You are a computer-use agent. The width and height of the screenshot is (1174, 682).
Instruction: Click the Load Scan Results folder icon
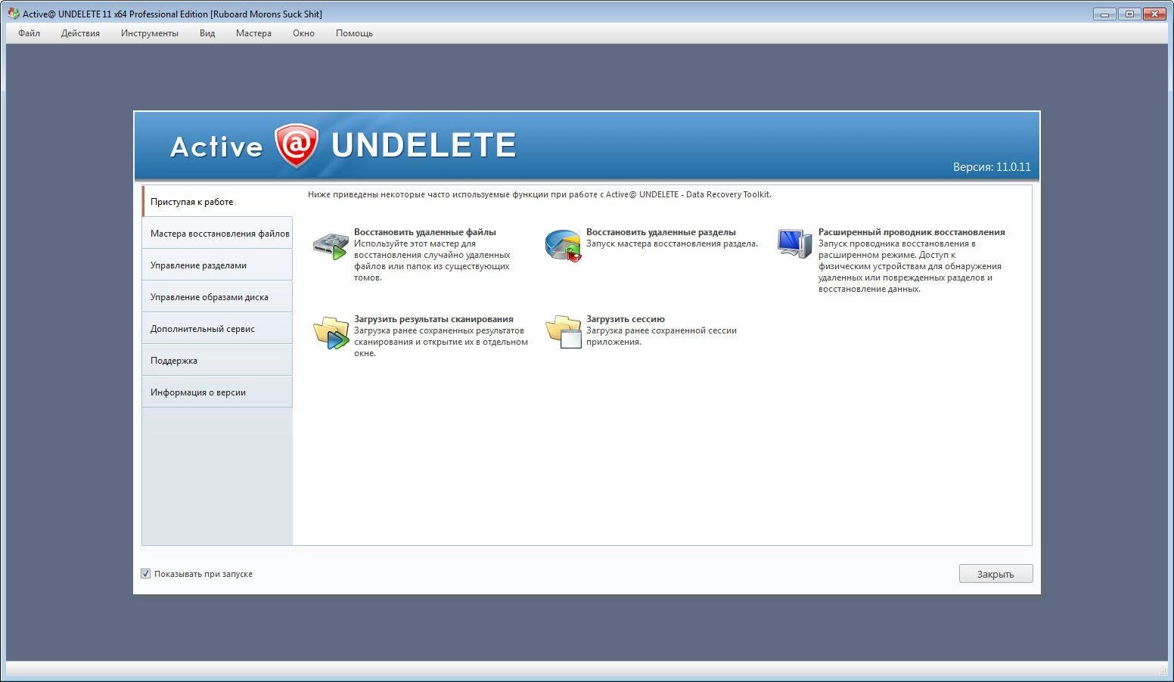pos(331,333)
